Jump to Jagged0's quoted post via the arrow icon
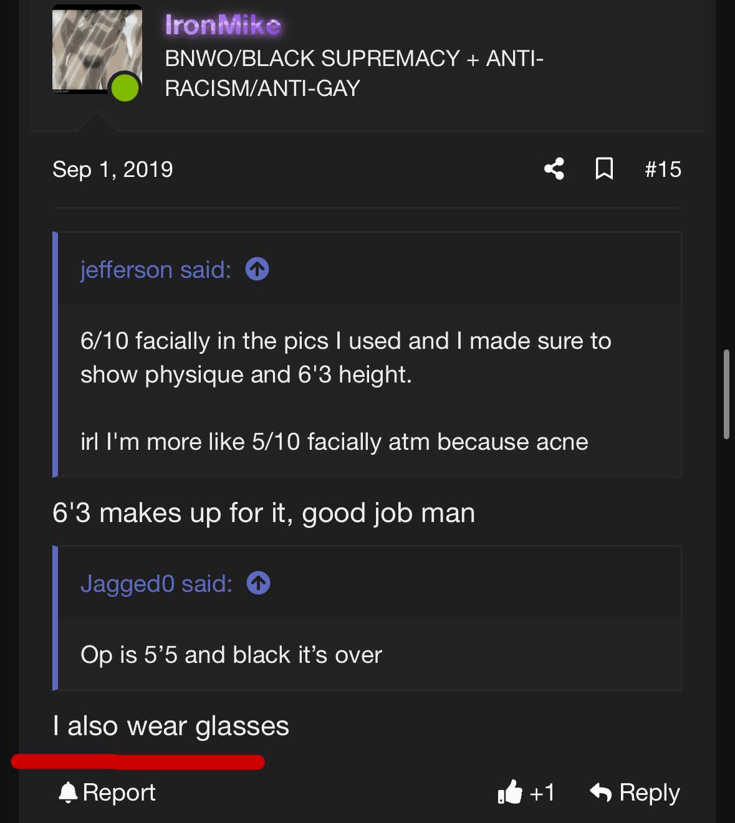This screenshot has height=823, width=735. point(258,583)
